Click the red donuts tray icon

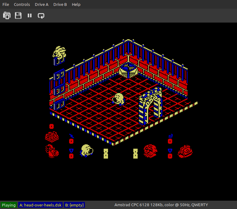click(52, 137)
